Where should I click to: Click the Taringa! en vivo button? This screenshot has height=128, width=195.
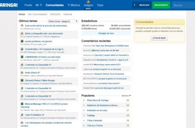[106, 33]
